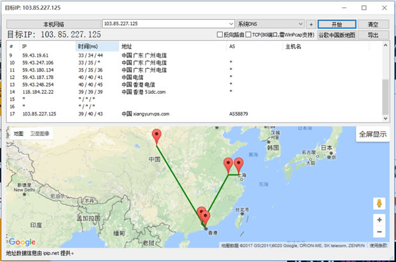This screenshot has height=262, width=396.
Task: Enable the 反向路由 checkbox
Action: click(x=220, y=35)
